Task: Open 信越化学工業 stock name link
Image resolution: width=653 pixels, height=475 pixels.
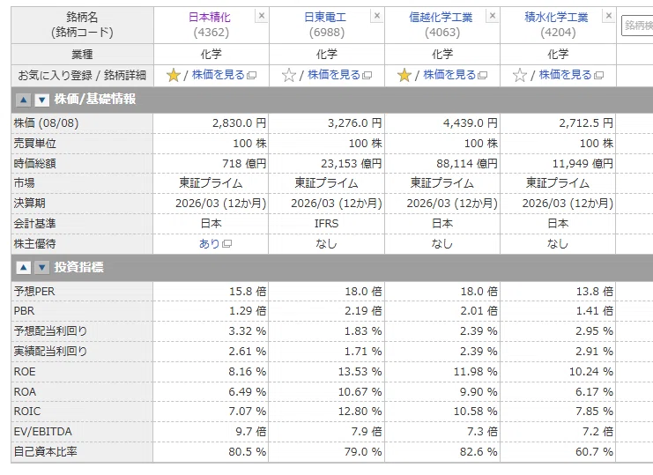Action: [x=441, y=17]
